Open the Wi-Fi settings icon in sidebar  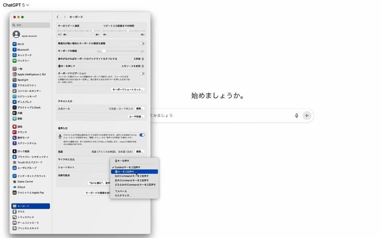point(15,44)
